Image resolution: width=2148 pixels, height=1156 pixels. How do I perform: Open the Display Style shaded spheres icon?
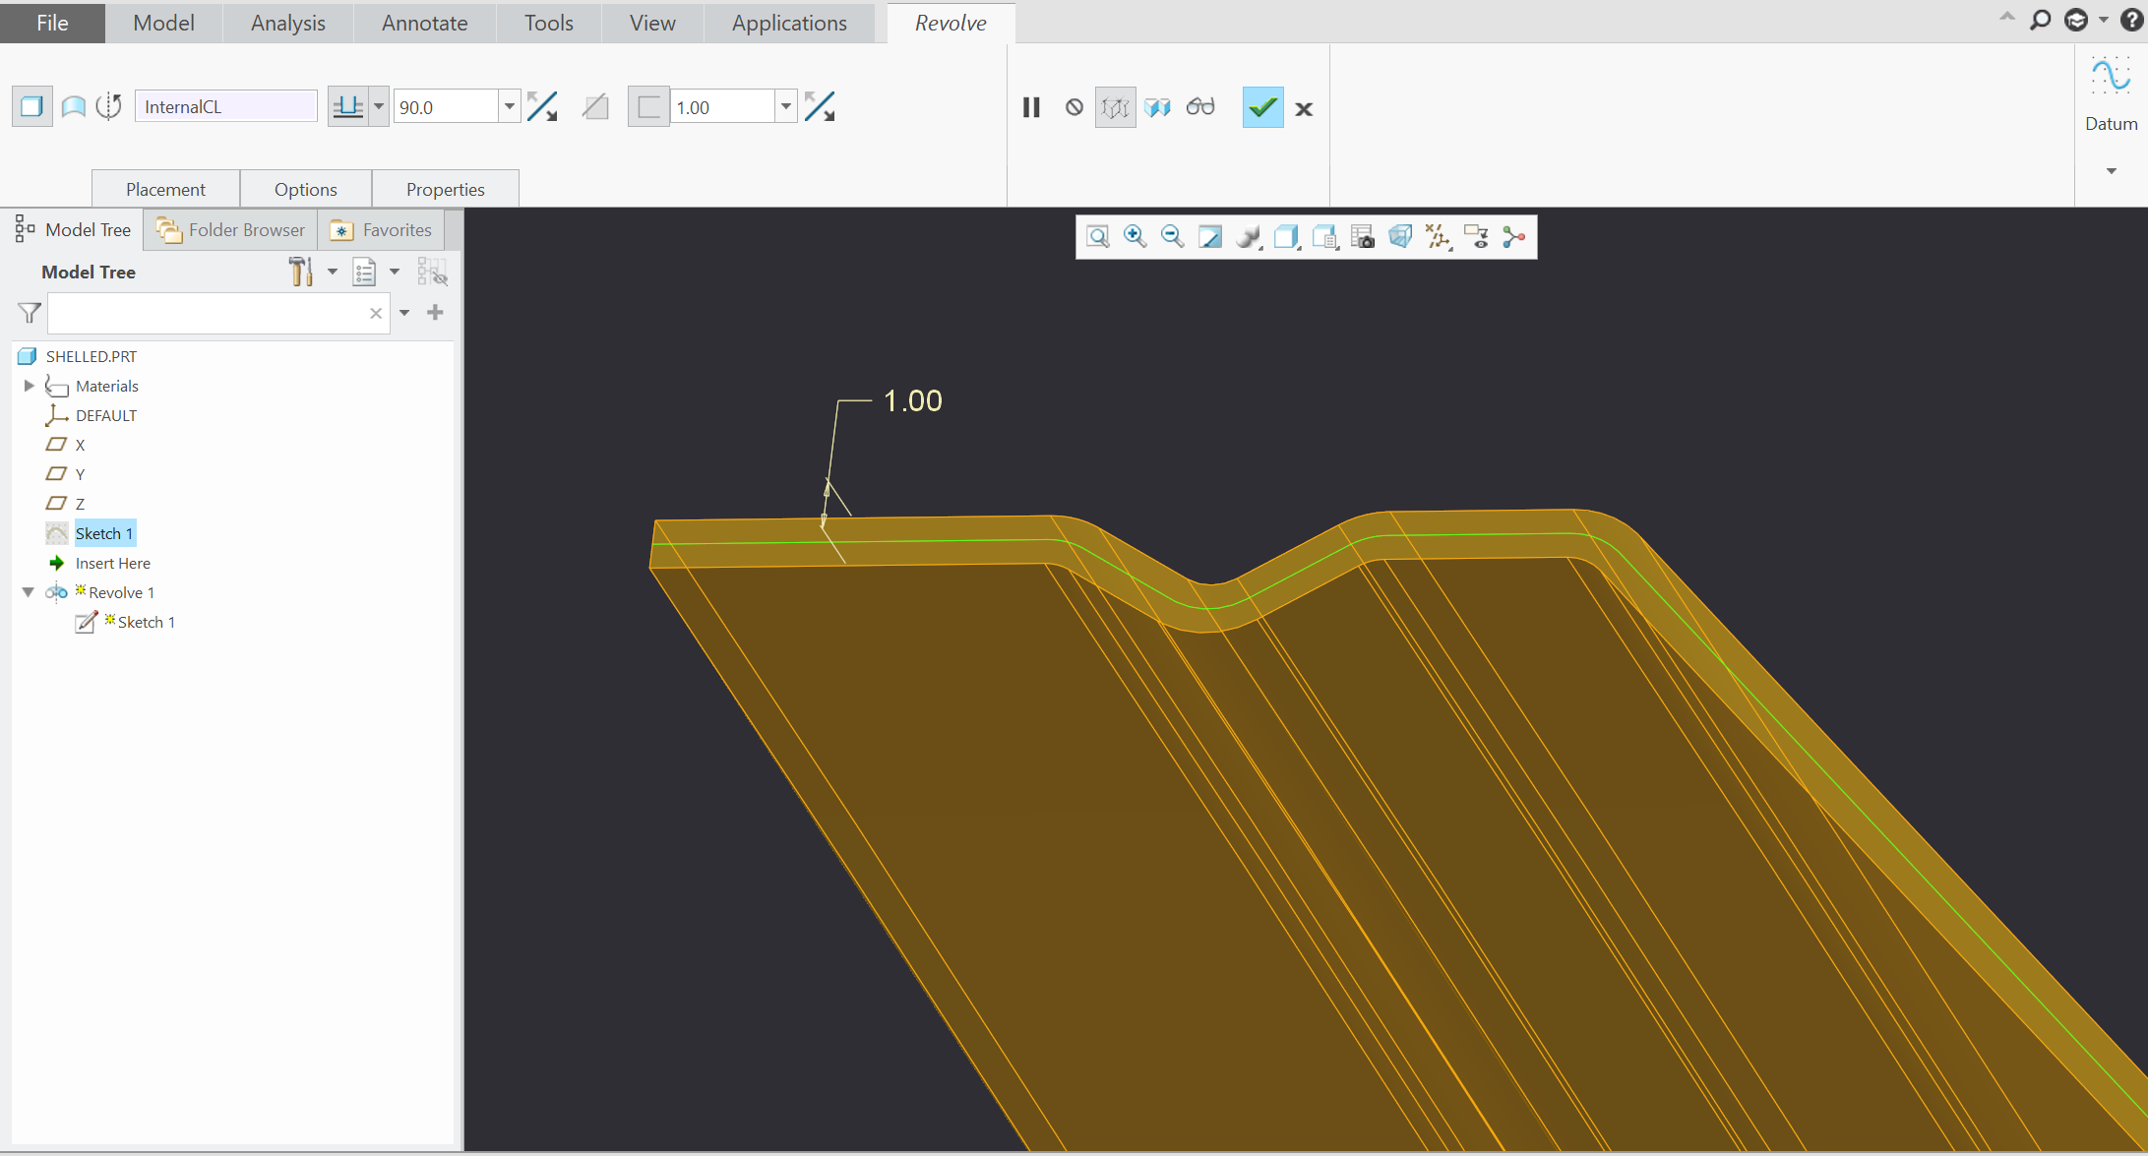tap(1249, 237)
